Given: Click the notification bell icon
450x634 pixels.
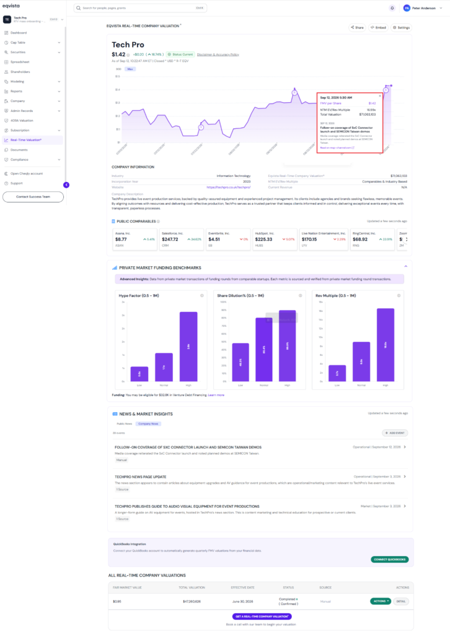Looking at the screenshot, I should [x=392, y=8].
